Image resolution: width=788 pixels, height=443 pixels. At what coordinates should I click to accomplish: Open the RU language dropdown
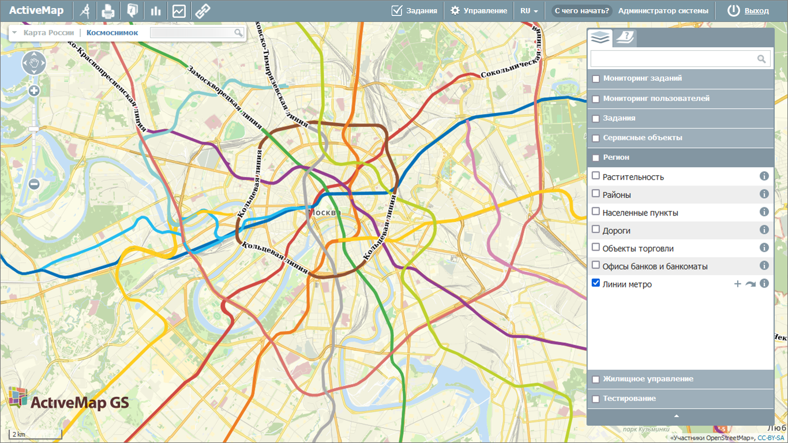pos(528,10)
